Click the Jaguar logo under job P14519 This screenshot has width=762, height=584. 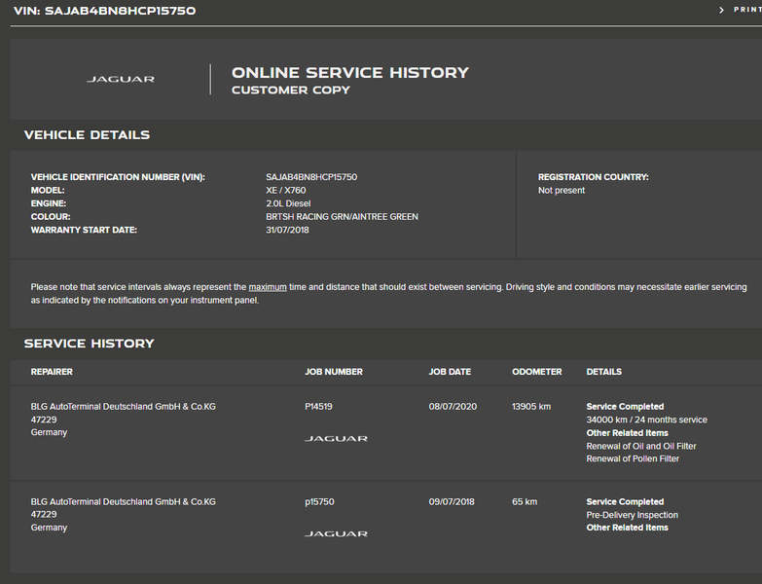[336, 439]
